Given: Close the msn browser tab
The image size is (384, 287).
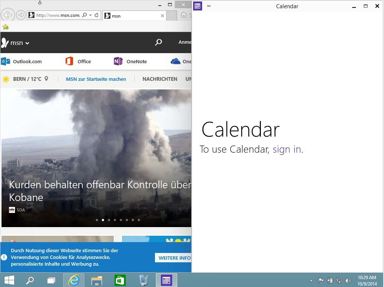Looking at the screenshot, I should (162, 16).
